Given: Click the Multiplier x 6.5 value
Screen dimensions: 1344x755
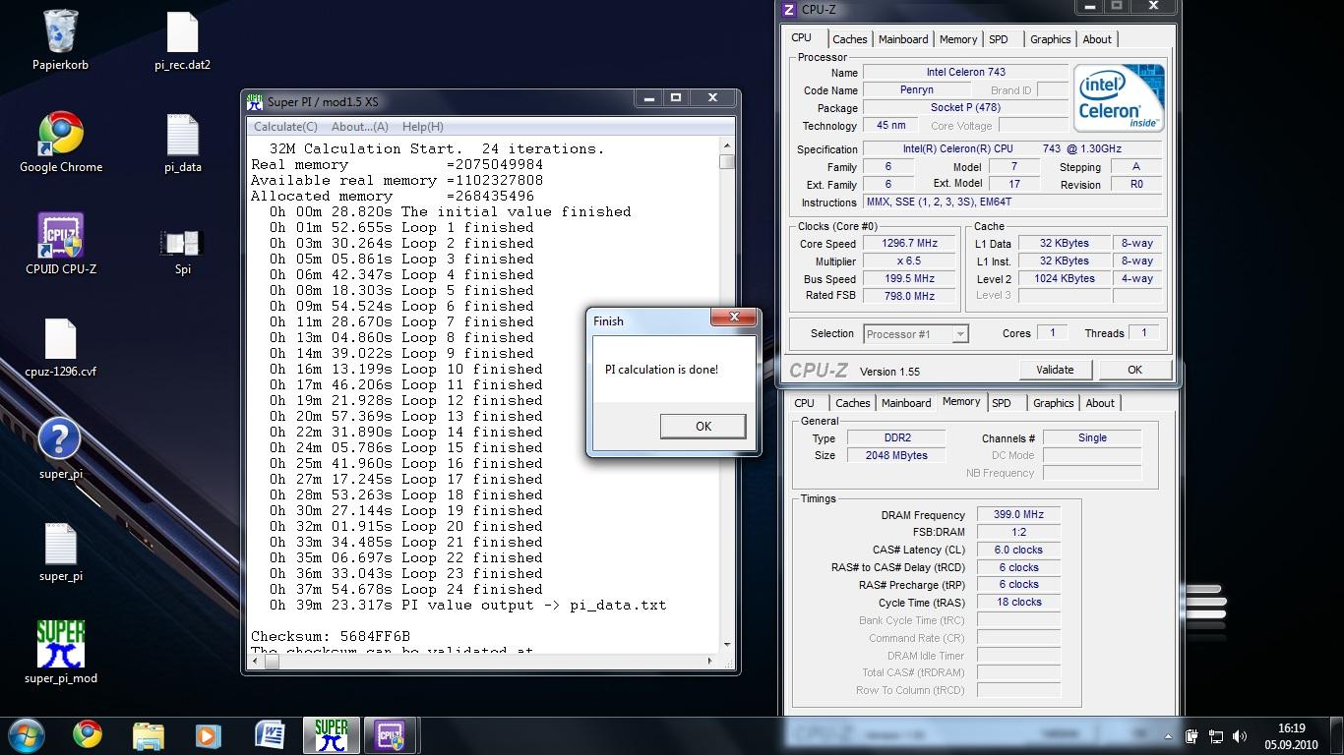Looking at the screenshot, I should tap(910, 261).
